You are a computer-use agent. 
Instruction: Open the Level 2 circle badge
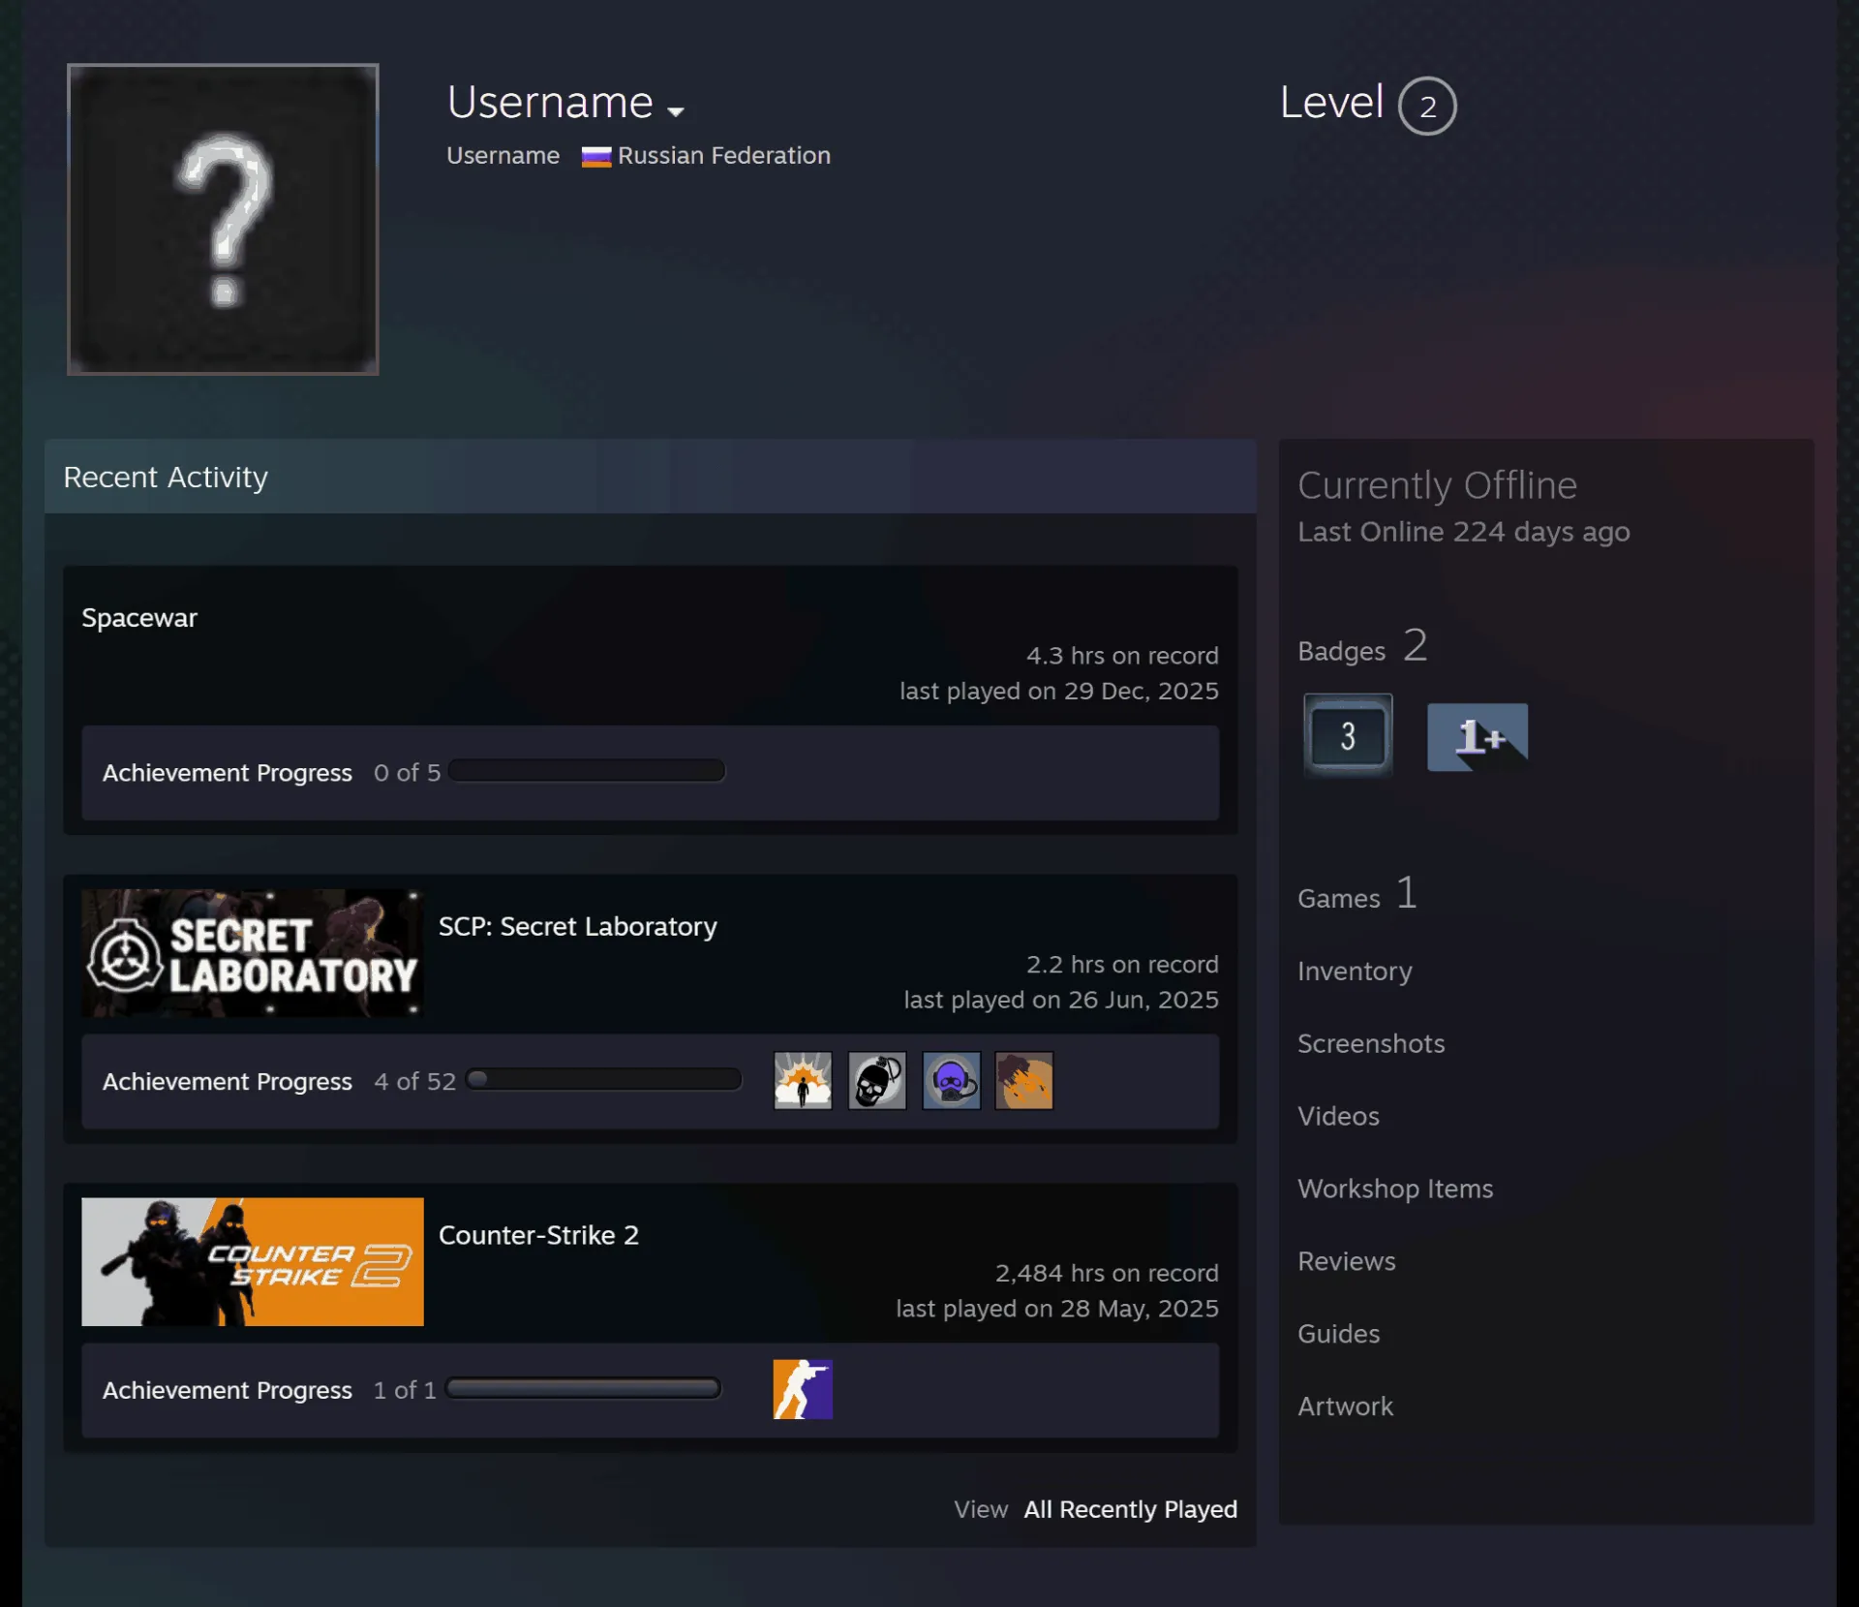point(1426,106)
